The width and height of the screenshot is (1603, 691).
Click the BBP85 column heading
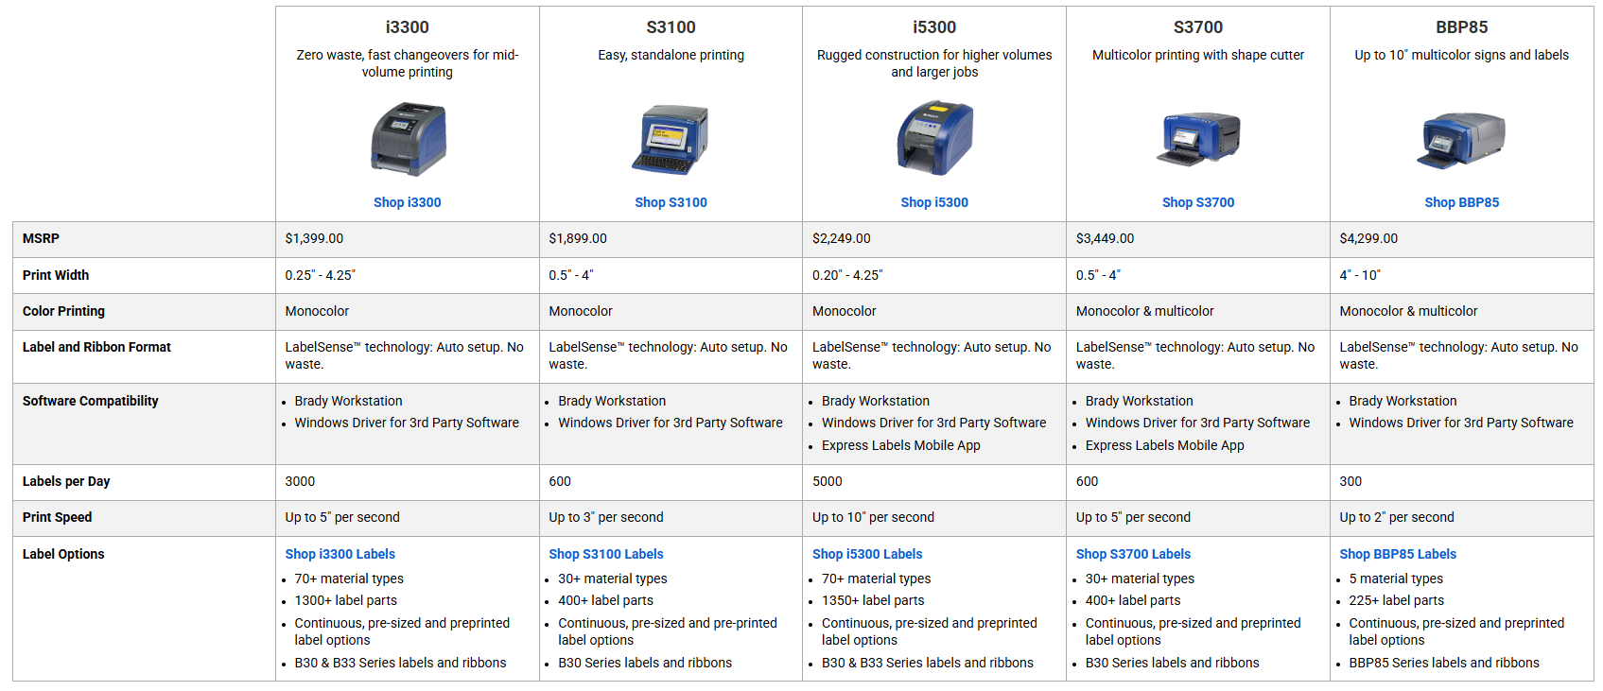click(1462, 27)
